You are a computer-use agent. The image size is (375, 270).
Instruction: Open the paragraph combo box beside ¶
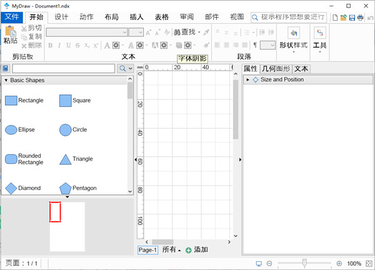[x=267, y=45]
